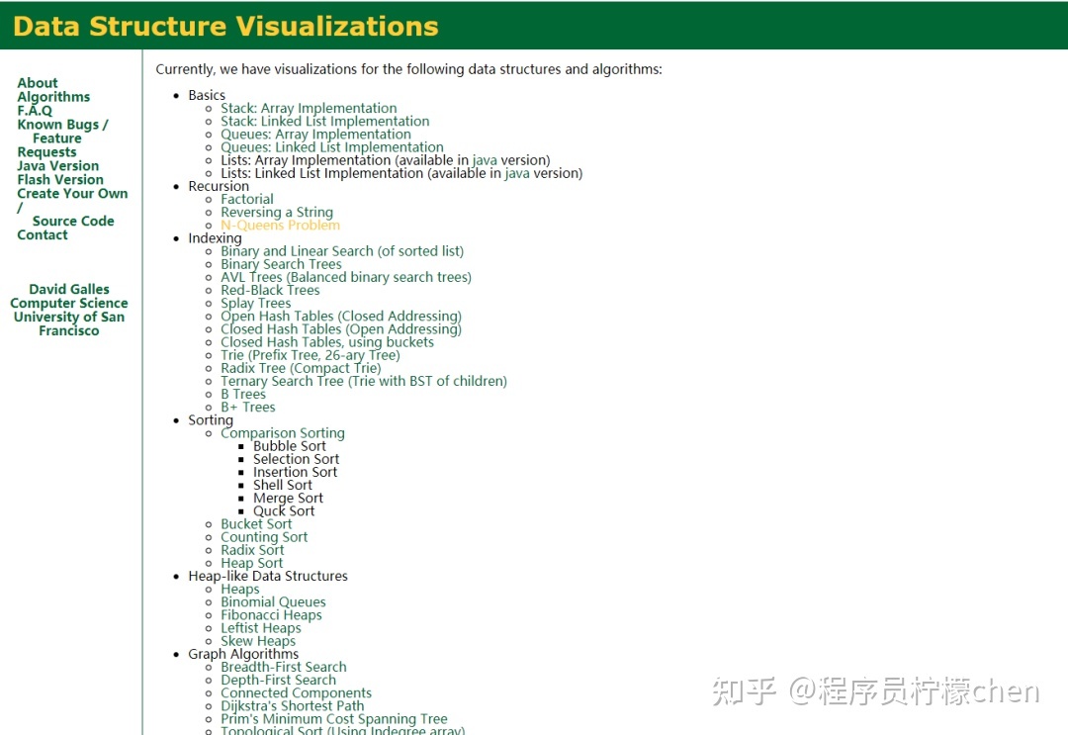
Task: Click the David Galles author link
Action: pos(69,290)
